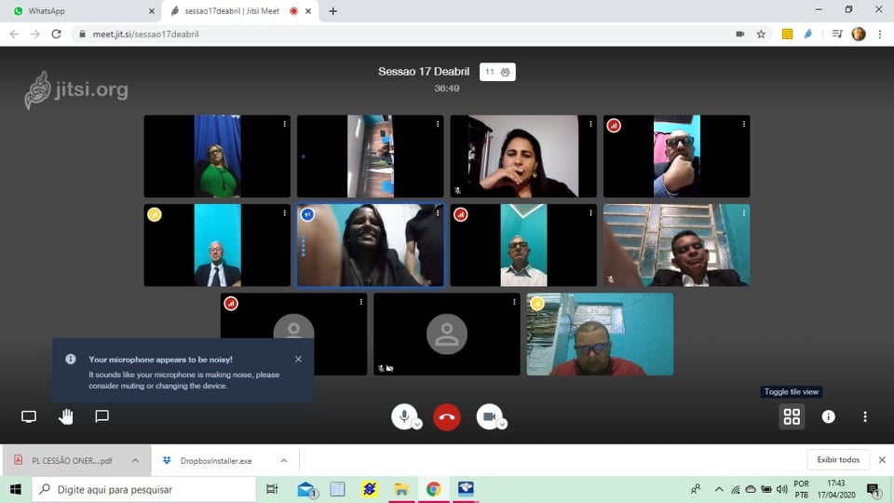Image resolution: width=894 pixels, height=503 pixels.
Task: Open options for white-shirt man tile
Action: pyautogui.click(x=590, y=212)
